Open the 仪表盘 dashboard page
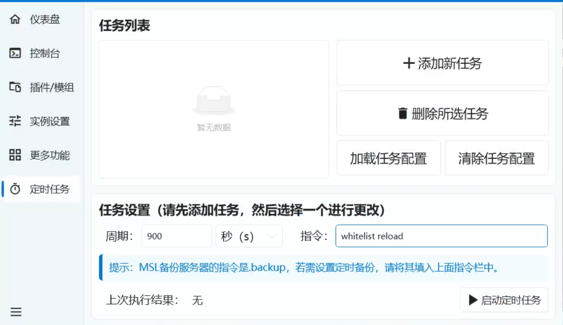This screenshot has width=563, height=325. (x=41, y=20)
